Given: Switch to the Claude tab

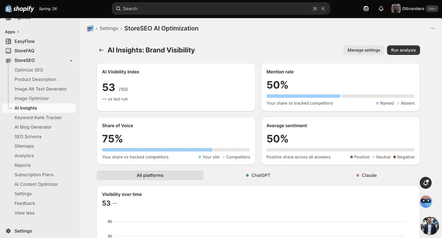Looking at the screenshot, I should (x=366, y=176).
